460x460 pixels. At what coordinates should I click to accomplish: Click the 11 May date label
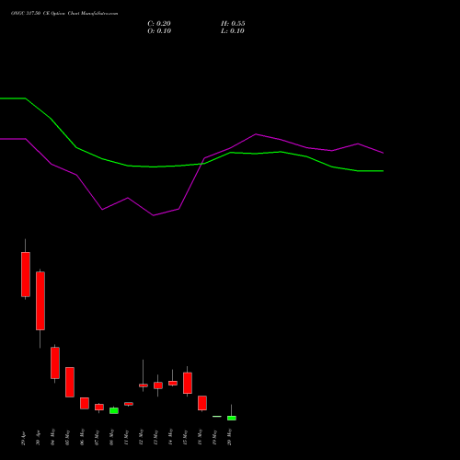tap(127, 437)
